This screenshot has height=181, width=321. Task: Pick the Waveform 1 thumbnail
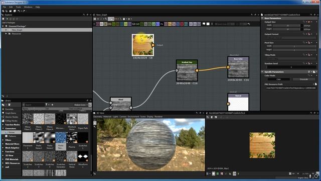point(83,156)
